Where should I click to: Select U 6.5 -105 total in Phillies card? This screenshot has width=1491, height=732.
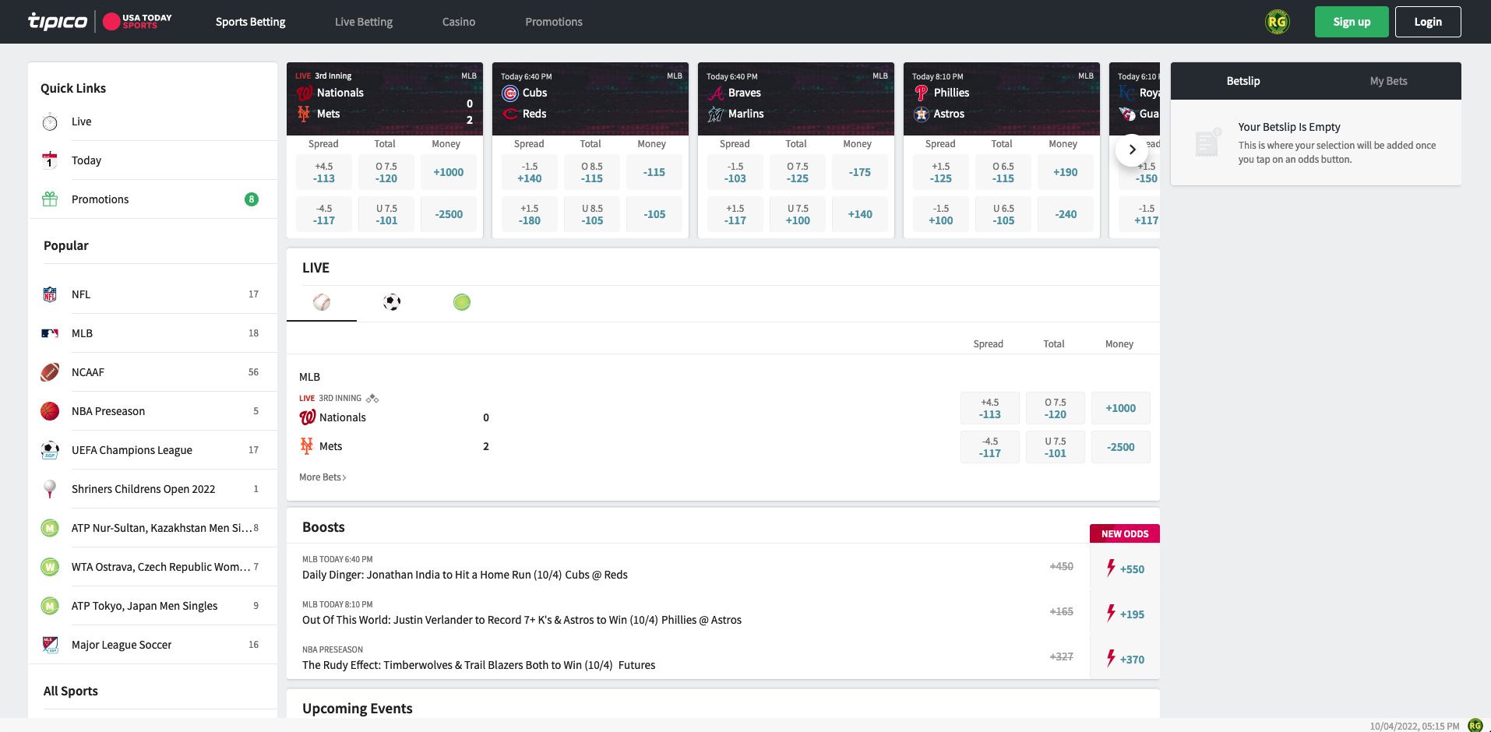1003,214
